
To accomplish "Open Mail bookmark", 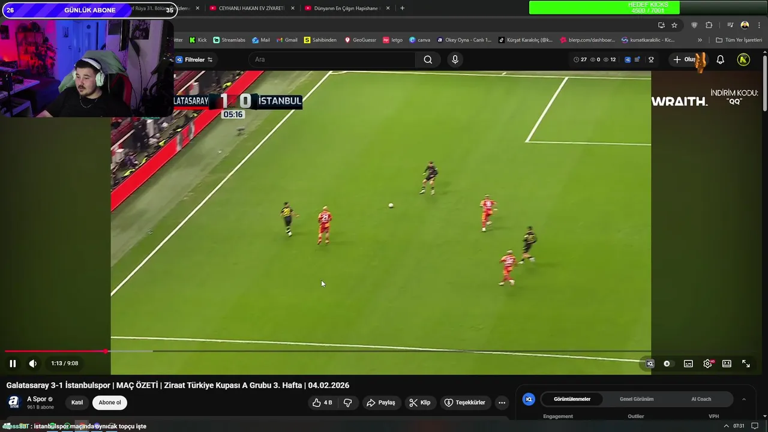I will point(261,40).
